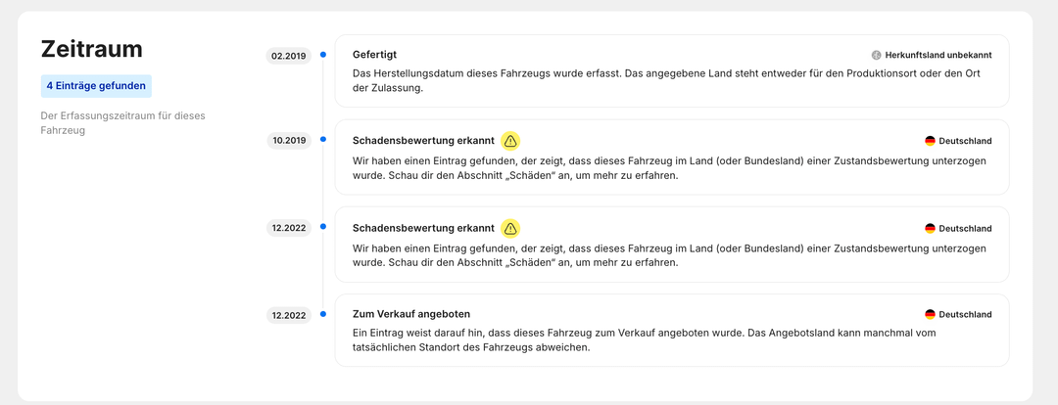The image size is (1058, 405).
Task: Click the German flag in the Zum Verkauf angeboten entry
Action: point(930,315)
